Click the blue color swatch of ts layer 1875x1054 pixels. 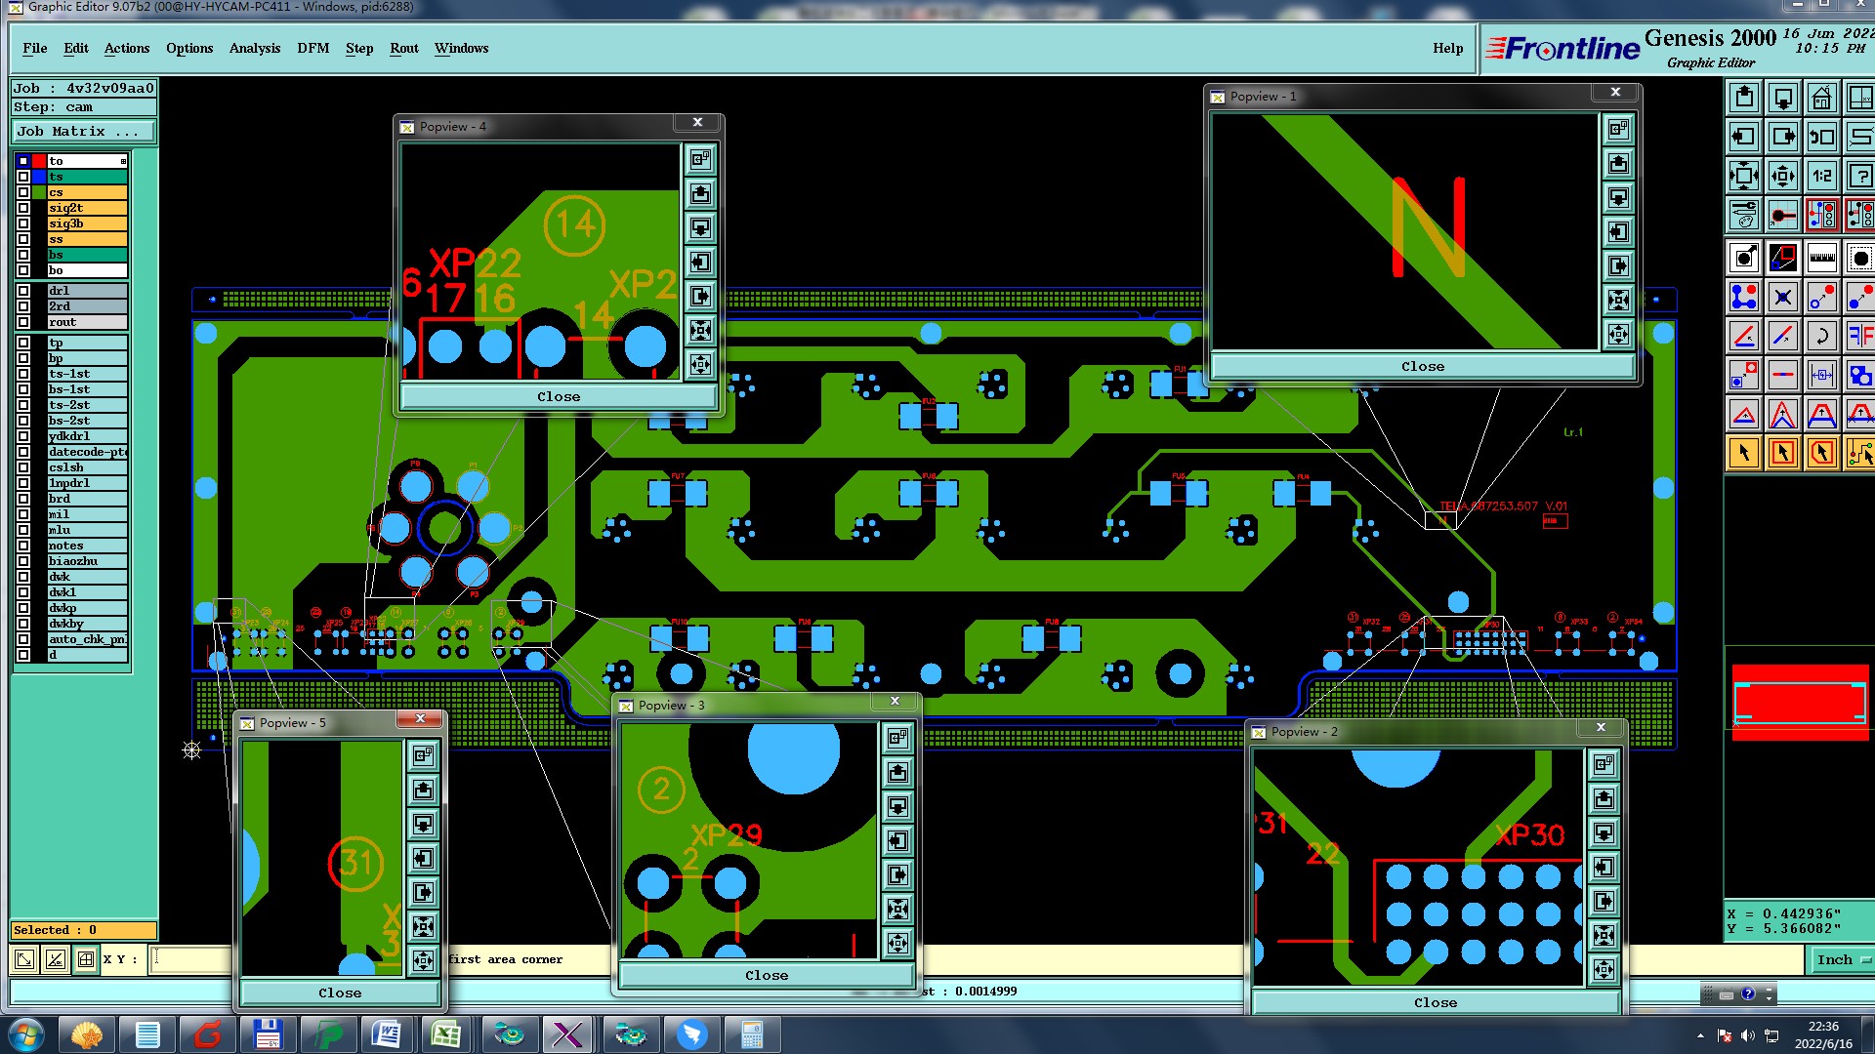[x=39, y=177]
